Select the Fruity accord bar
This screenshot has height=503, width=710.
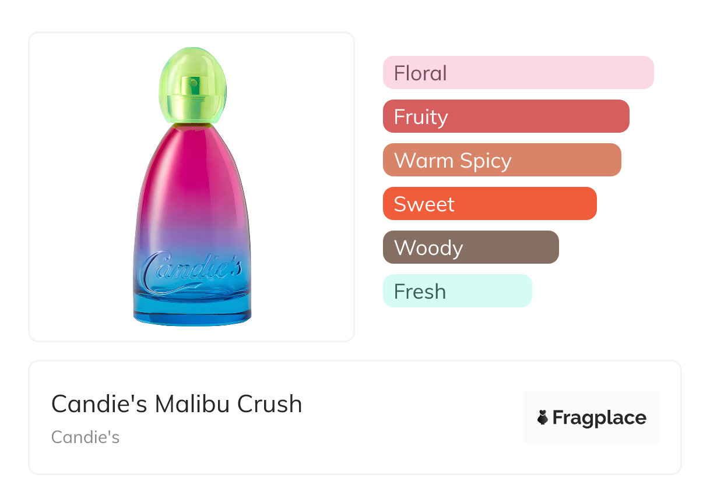(x=506, y=116)
